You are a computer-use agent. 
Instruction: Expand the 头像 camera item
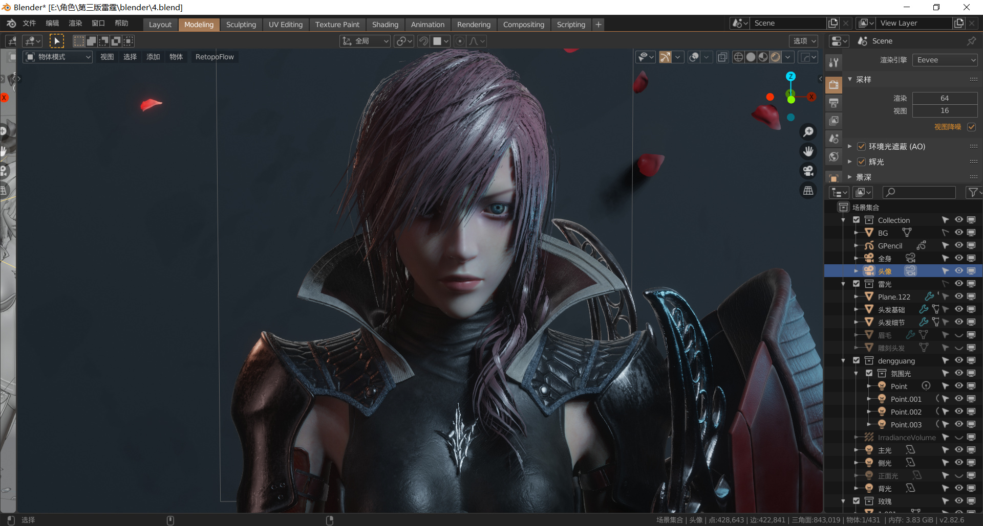pyautogui.click(x=856, y=271)
